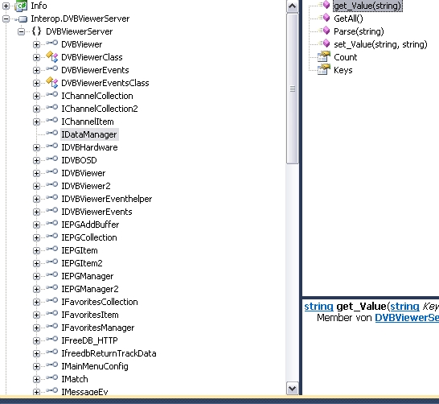This screenshot has width=439, height=404.
Task: Expand the IDVBViewer2 node
Action: (36, 187)
